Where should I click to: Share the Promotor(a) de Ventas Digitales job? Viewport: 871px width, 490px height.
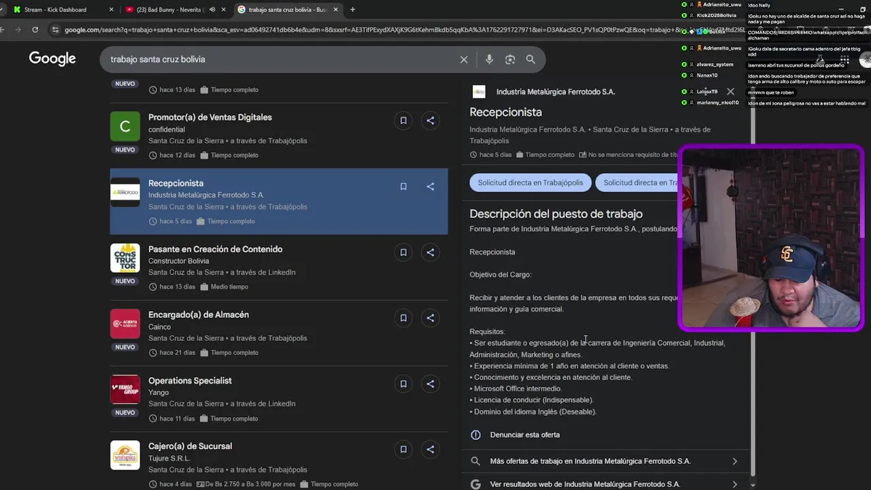(431, 120)
